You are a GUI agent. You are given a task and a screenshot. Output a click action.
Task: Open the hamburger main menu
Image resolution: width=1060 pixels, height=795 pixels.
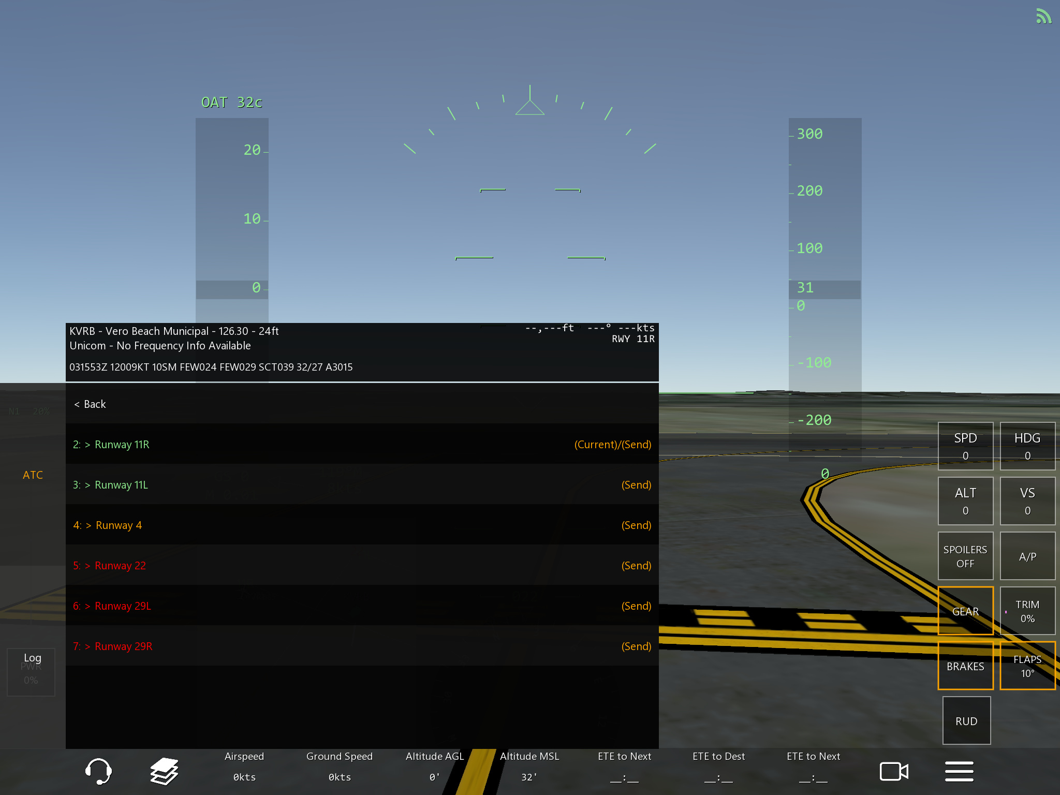959,771
